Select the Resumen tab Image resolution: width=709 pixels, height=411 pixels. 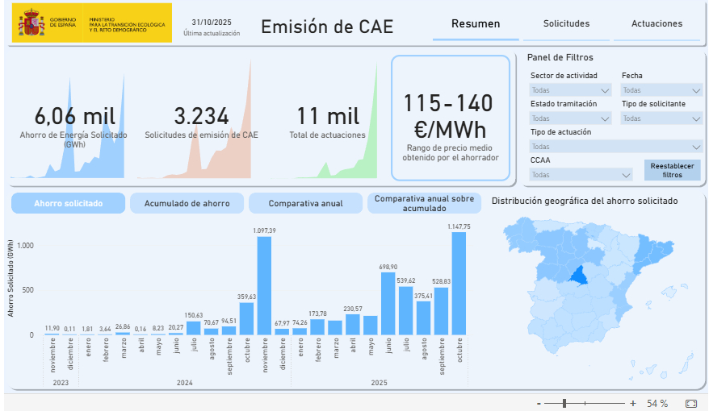click(x=476, y=24)
